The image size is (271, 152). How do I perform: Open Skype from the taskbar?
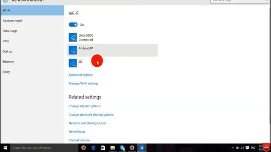122,148
